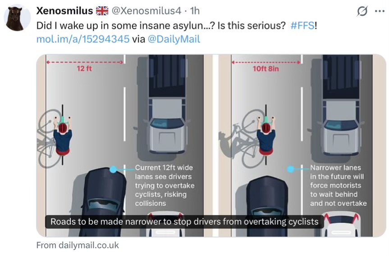389x256 pixels.
Task: Open Roads to be made narrower headline caption
Action: click(x=184, y=222)
